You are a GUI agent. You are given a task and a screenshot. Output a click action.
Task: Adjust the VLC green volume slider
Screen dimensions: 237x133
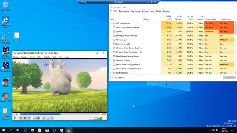(99, 119)
